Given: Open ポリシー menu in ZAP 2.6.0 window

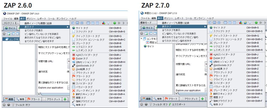Looking at the screenshot, I should click(31, 18).
